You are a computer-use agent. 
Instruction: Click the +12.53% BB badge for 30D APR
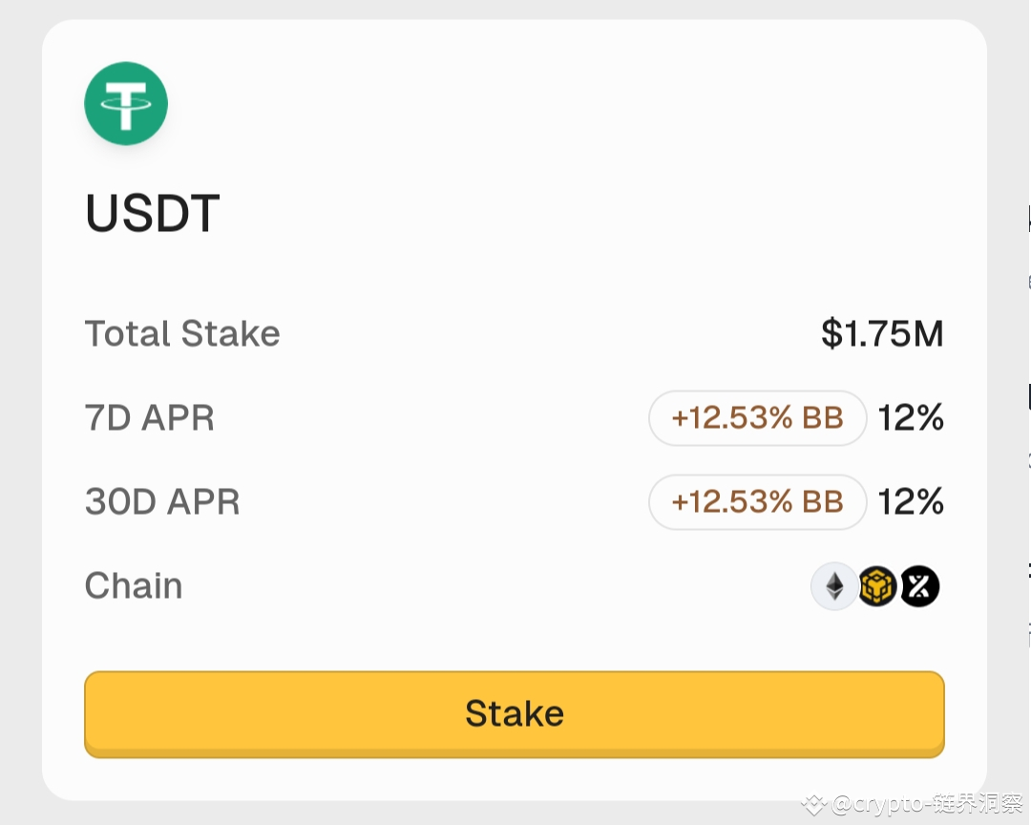point(757,502)
